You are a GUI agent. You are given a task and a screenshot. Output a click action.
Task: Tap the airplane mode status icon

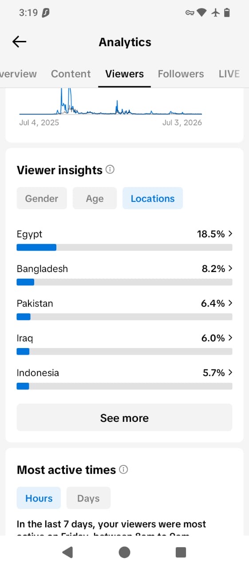[x=216, y=13]
